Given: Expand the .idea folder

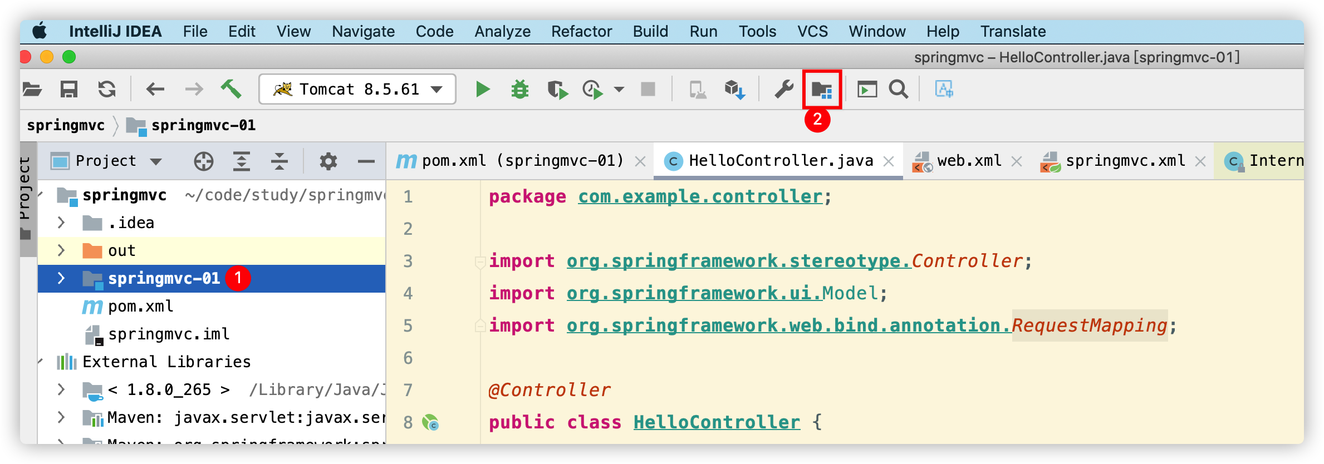Looking at the screenshot, I should click(61, 223).
